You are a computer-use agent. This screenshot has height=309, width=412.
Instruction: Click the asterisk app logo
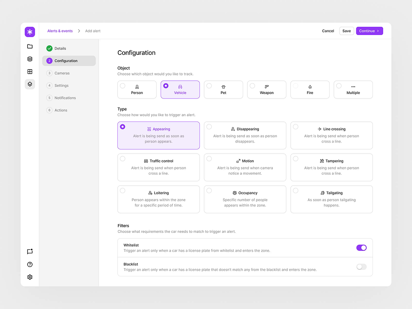point(29,32)
